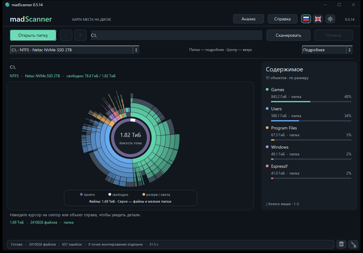Click the 0 точек монтирования отдельно entry

coord(116,244)
